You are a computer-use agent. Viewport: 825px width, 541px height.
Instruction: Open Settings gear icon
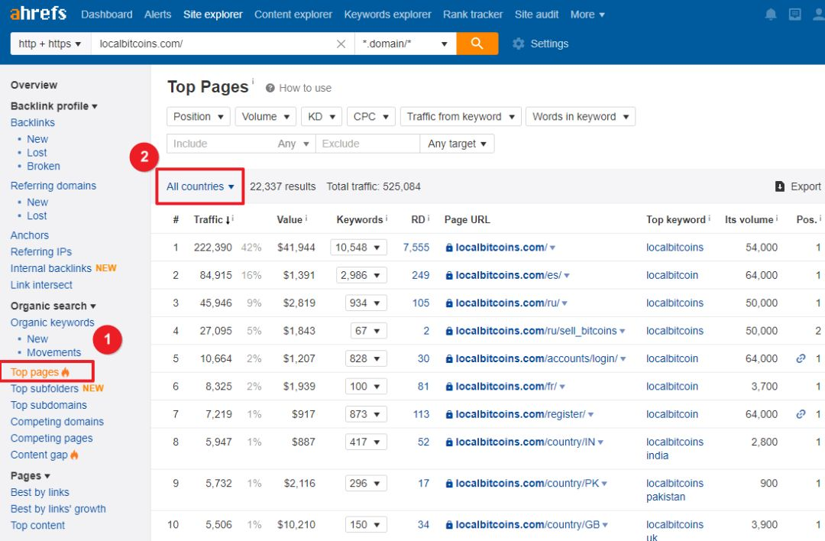coord(518,44)
